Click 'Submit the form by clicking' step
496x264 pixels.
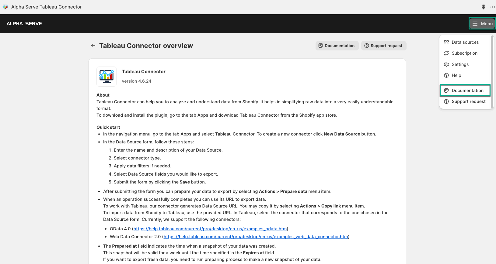[x=160, y=182]
